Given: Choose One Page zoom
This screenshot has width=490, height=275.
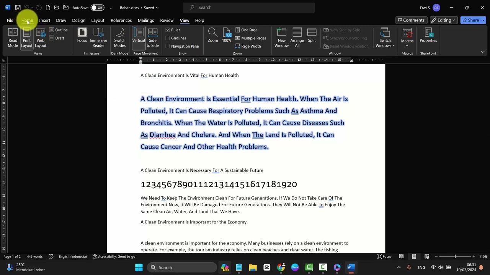Looking at the screenshot, I should (x=246, y=30).
